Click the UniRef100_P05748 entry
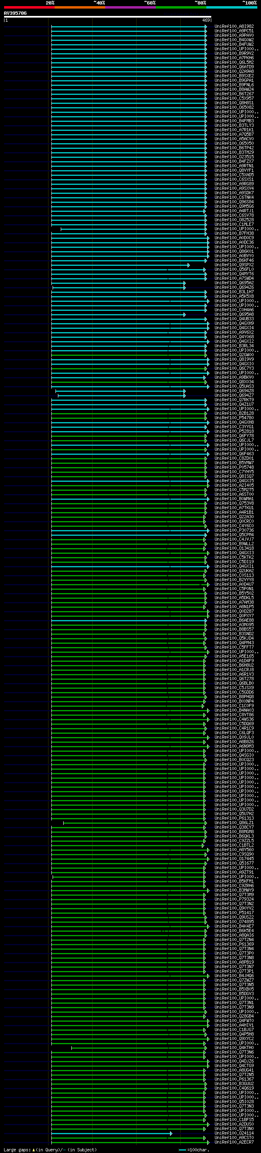Viewport: 261px width, 1153px height. point(234,467)
